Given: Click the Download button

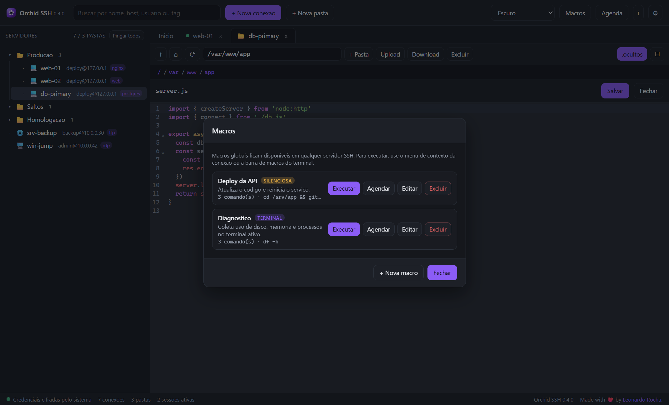Looking at the screenshot, I should (x=426, y=54).
